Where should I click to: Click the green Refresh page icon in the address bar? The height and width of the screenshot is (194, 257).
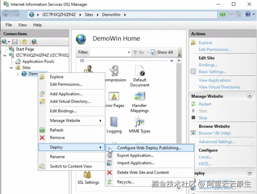coord(223,14)
